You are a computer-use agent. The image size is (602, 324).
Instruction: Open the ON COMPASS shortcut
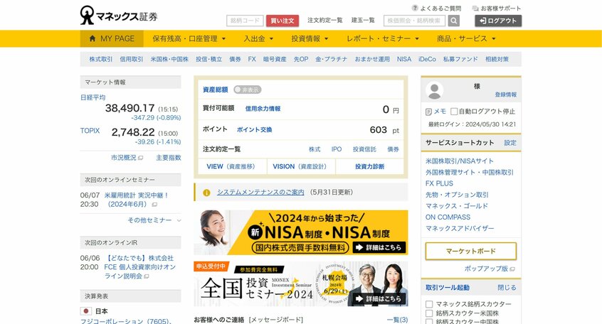click(448, 217)
